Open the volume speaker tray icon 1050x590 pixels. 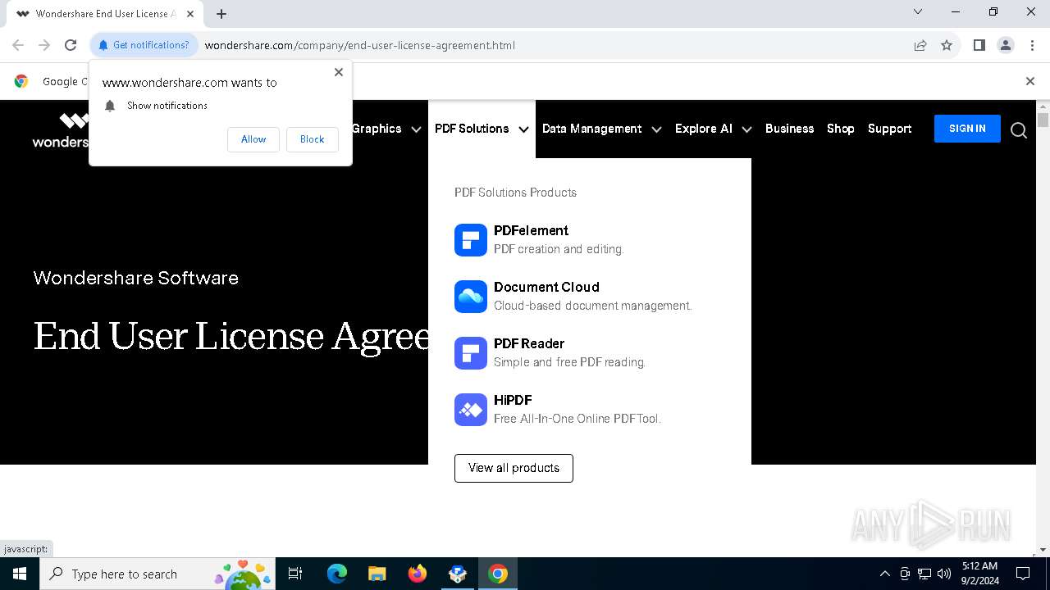[944, 574]
